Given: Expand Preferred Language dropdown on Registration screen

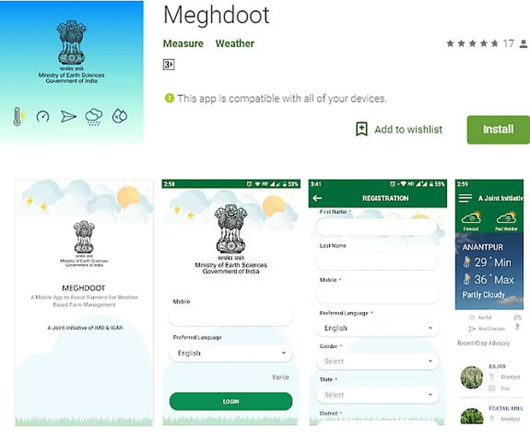Looking at the screenshot, I should (378, 328).
